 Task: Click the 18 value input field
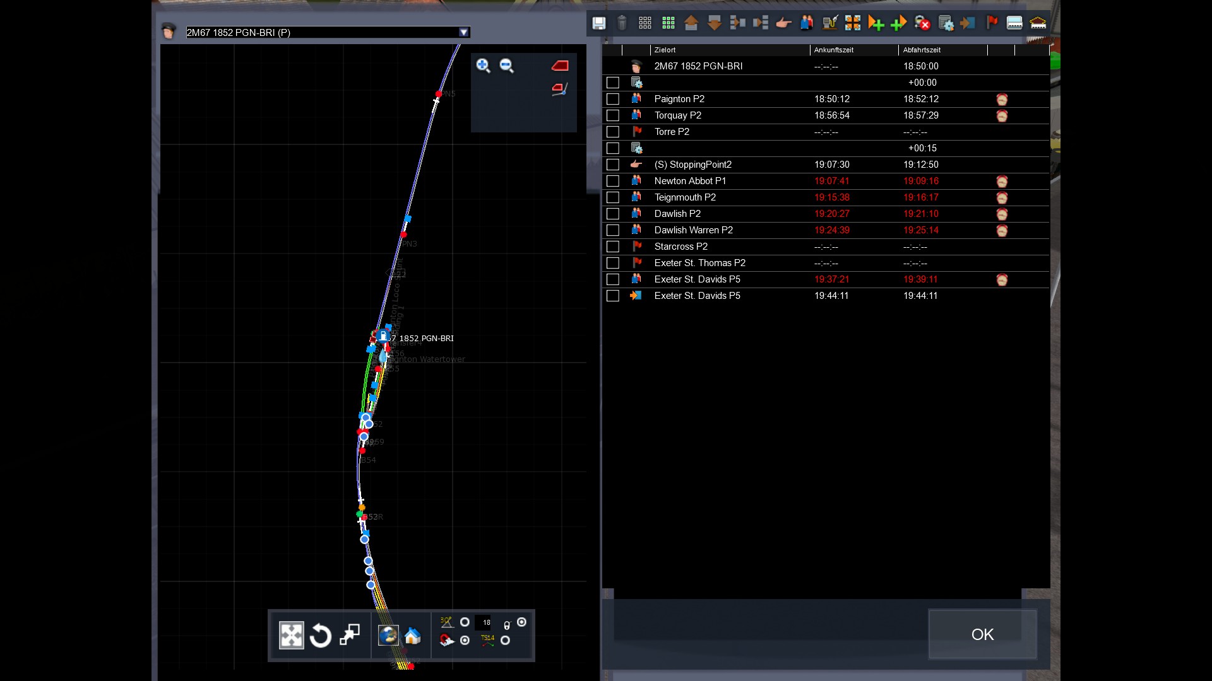483,622
